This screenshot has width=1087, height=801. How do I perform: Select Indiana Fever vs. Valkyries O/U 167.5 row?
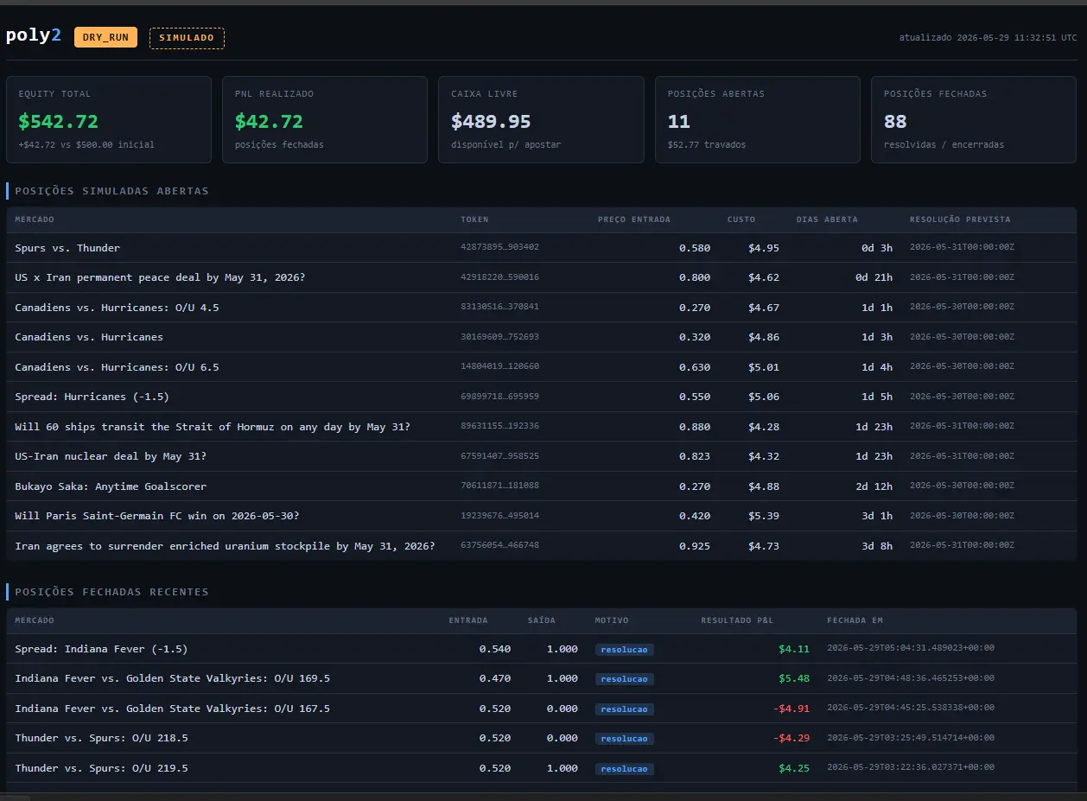pos(542,709)
